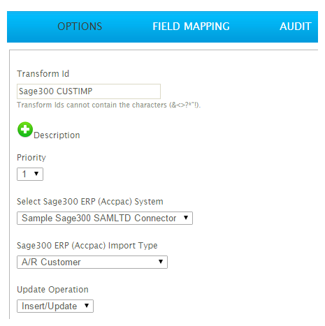Click the Sage300 ERP (Accpac) Import Type label
This screenshot has height=326, width=325.
[87, 246]
